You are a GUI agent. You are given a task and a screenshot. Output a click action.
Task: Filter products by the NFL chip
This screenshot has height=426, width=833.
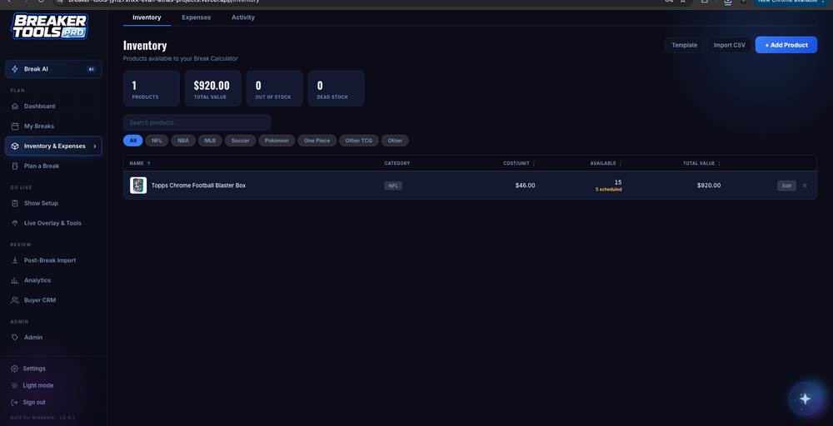157,141
